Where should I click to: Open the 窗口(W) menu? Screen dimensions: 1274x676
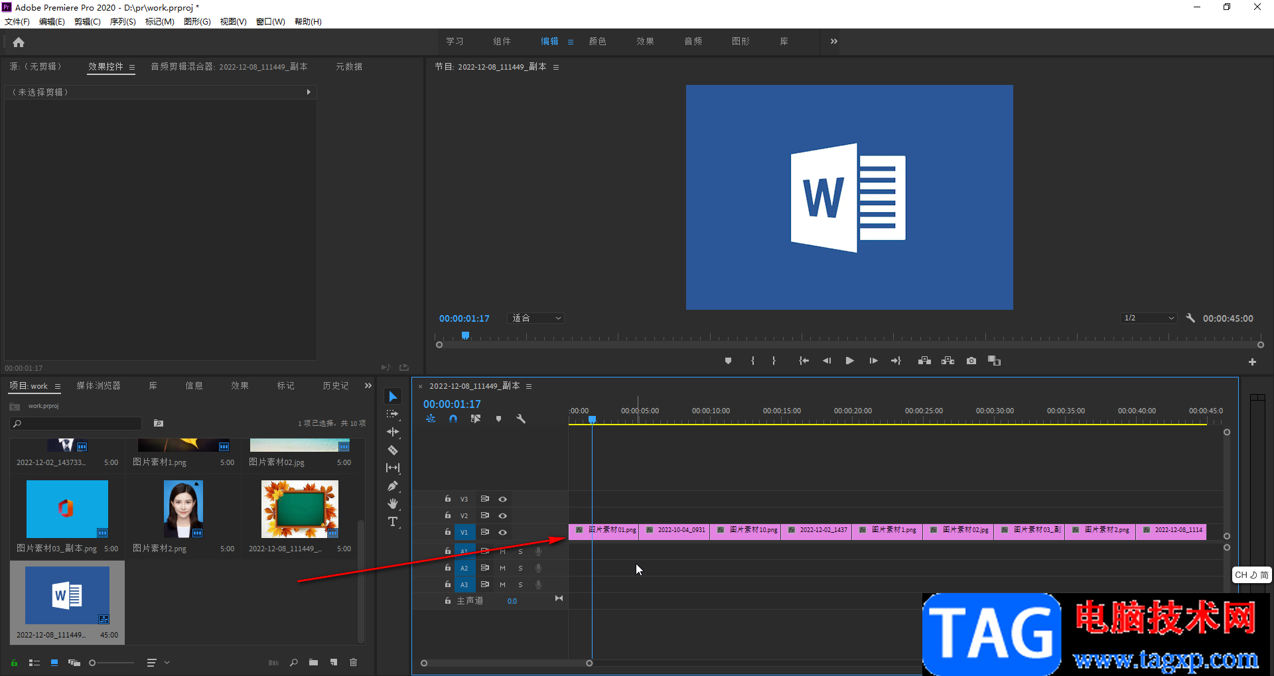tap(271, 22)
